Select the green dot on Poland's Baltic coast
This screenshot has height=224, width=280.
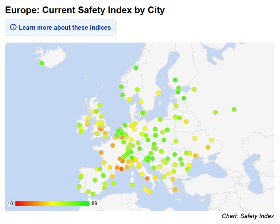tap(160, 120)
